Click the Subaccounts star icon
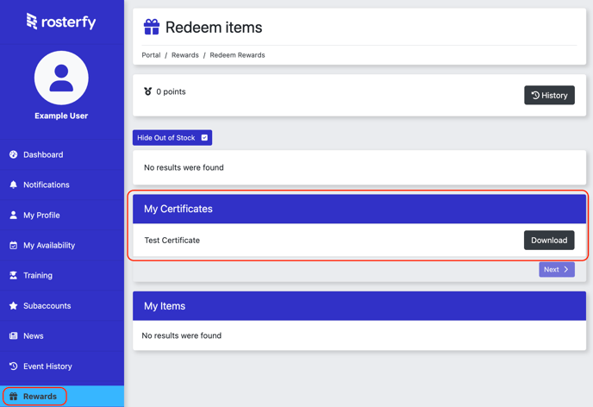The image size is (593, 407). [14, 306]
